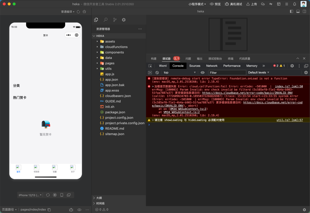Open the search icon in sidebar
Viewport: 310px width, 213px height.
106,20
